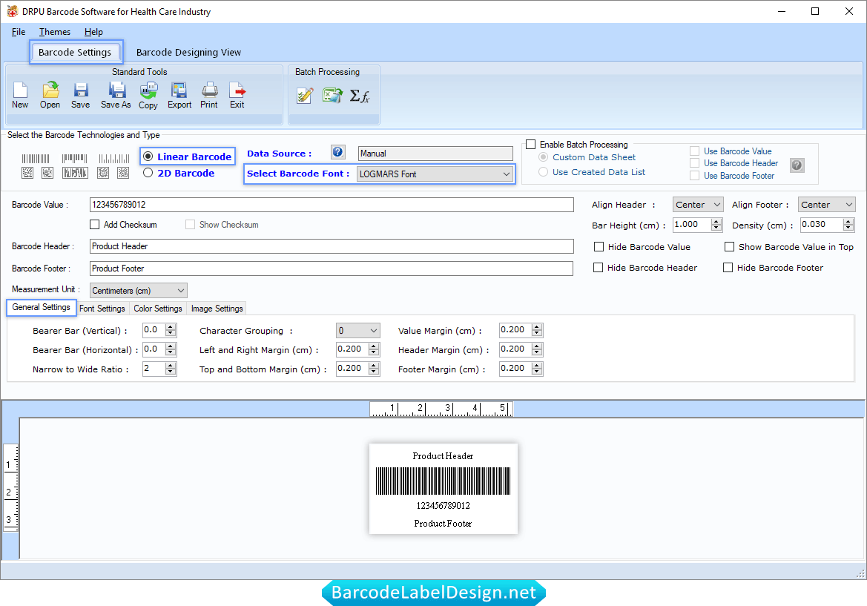Viewport: 867px width, 606px height.
Task: Click the gray help icon beside Use Barcode Header
Action: point(797,165)
